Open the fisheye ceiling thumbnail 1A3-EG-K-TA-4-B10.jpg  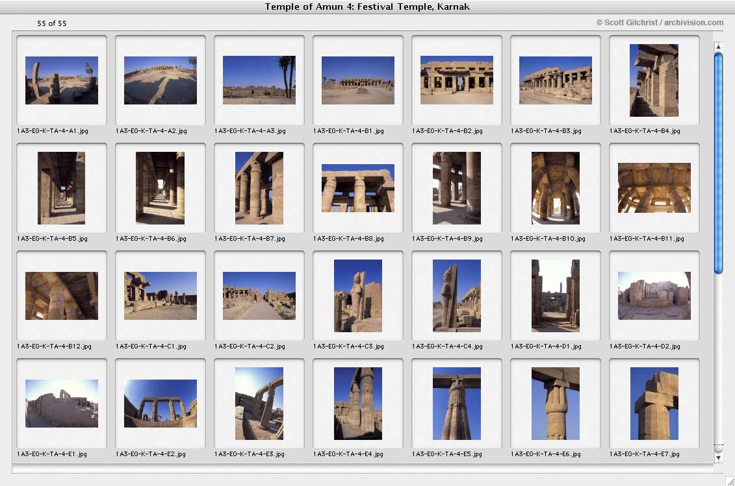[x=556, y=188]
